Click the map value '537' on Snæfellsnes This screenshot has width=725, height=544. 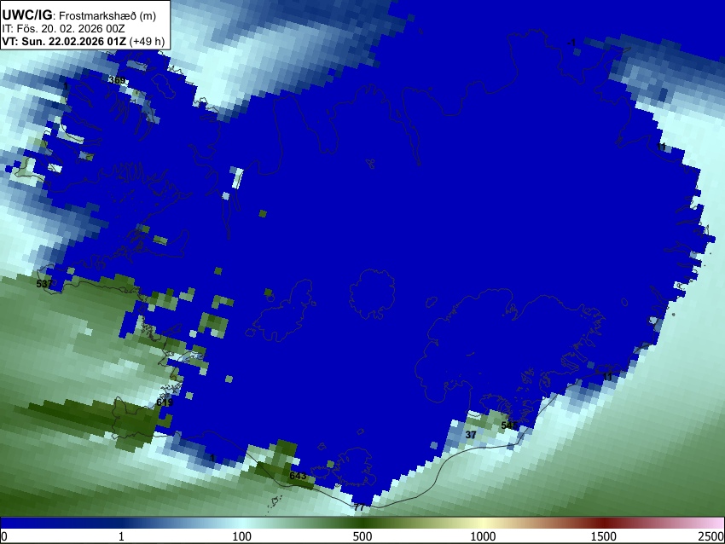[44, 283]
